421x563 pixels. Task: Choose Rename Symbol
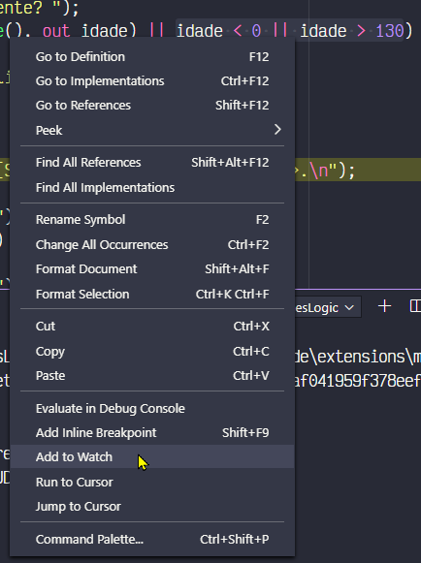coord(152,219)
